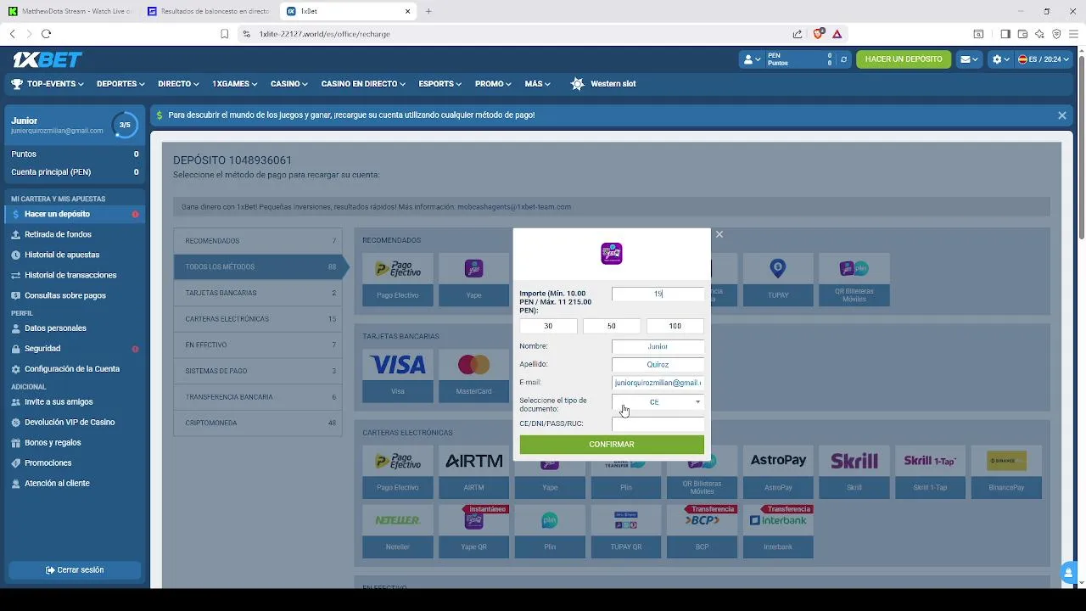This screenshot has width=1086, height=611.
Task: Click the Apellido input field
Action: point(658,364)
